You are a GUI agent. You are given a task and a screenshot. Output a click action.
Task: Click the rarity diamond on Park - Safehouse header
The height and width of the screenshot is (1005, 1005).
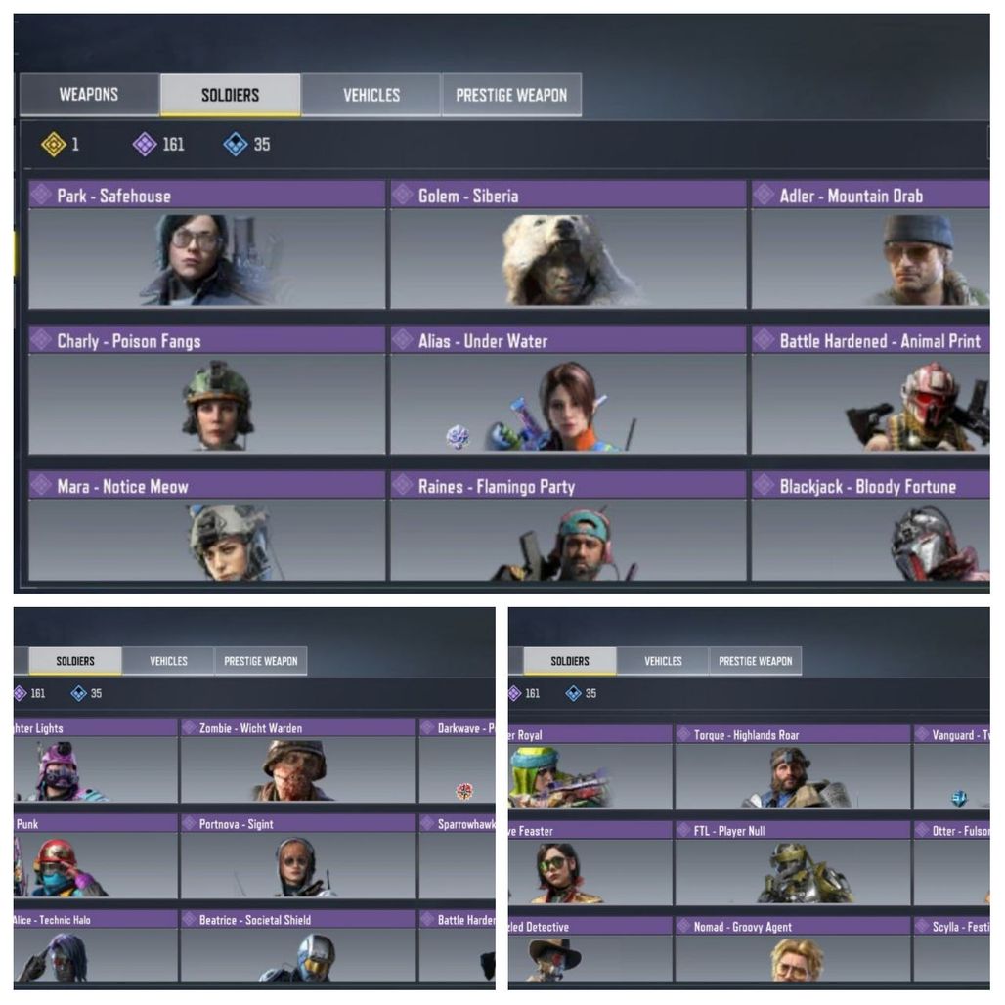point(42,195)
